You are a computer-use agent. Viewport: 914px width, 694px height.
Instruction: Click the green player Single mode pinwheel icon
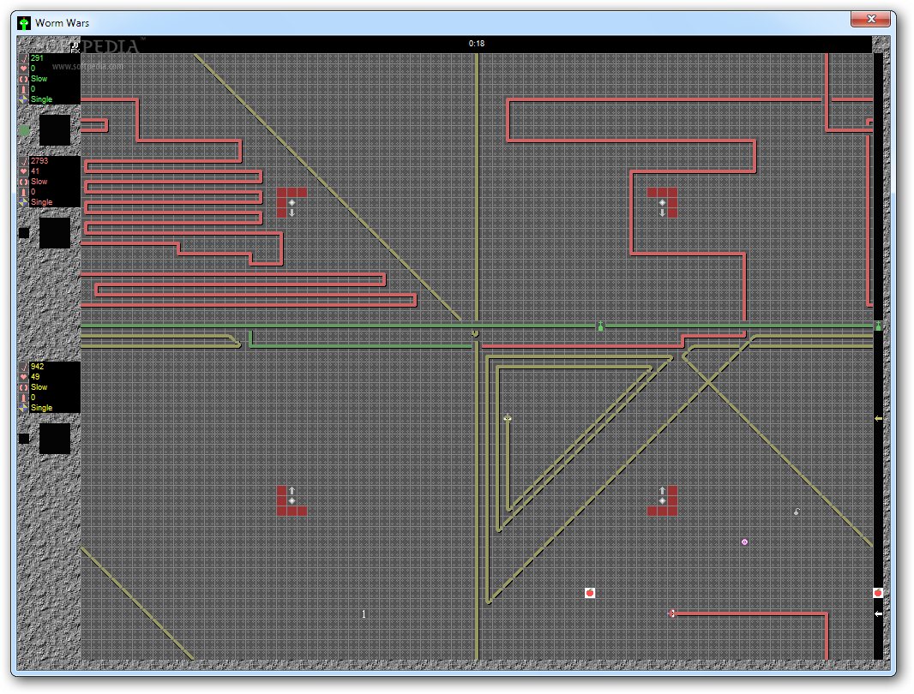point(24,99)
